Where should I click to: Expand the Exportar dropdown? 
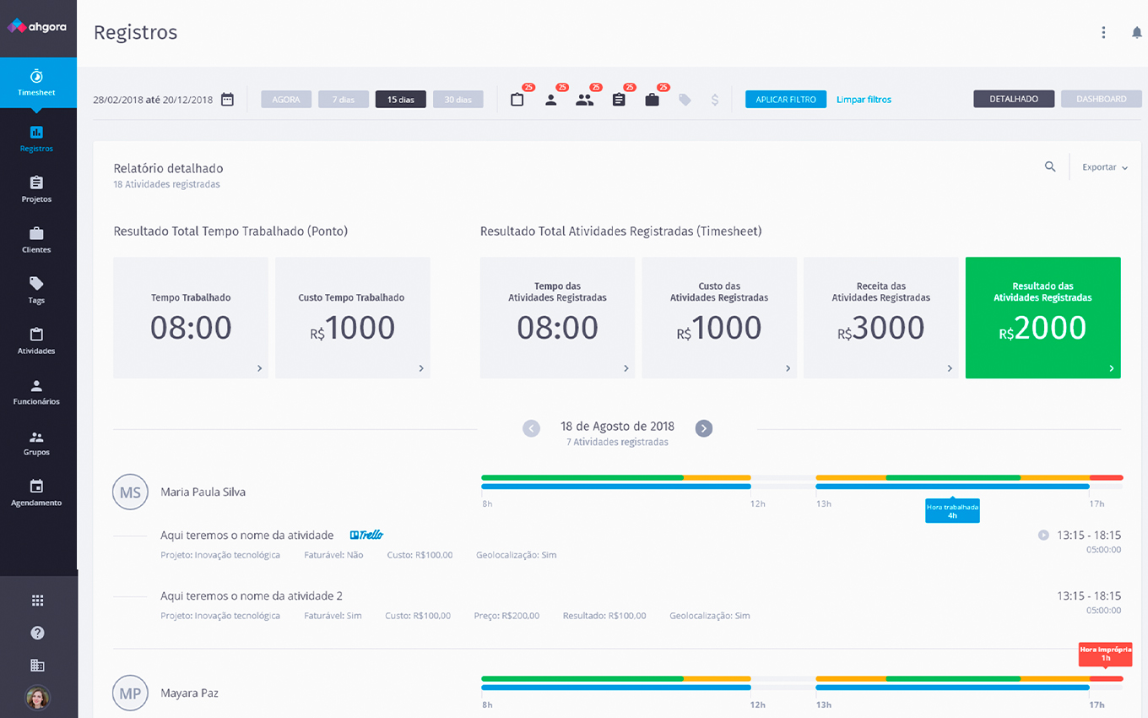[x=1104, y=167]
